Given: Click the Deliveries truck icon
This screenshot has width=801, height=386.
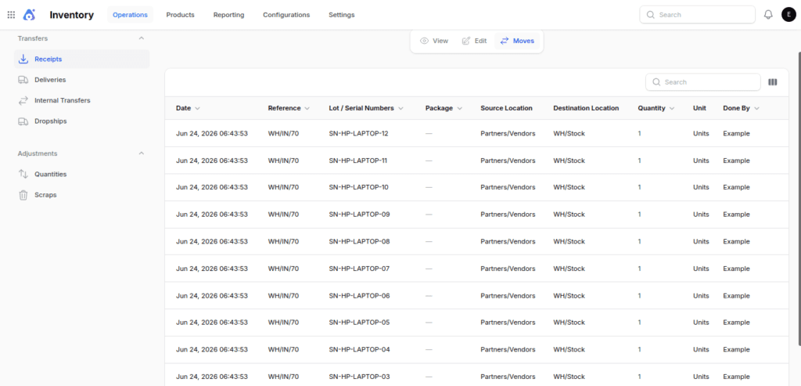Looking at the screenshot, I should pyautogui.click(x=23, y=80).
